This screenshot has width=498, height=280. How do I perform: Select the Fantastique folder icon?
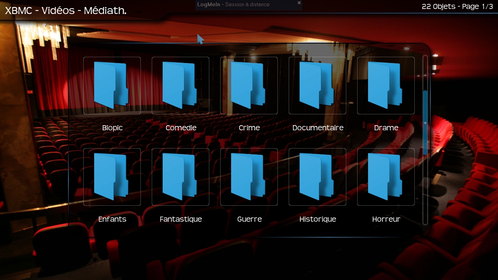(x=180, y=177)
